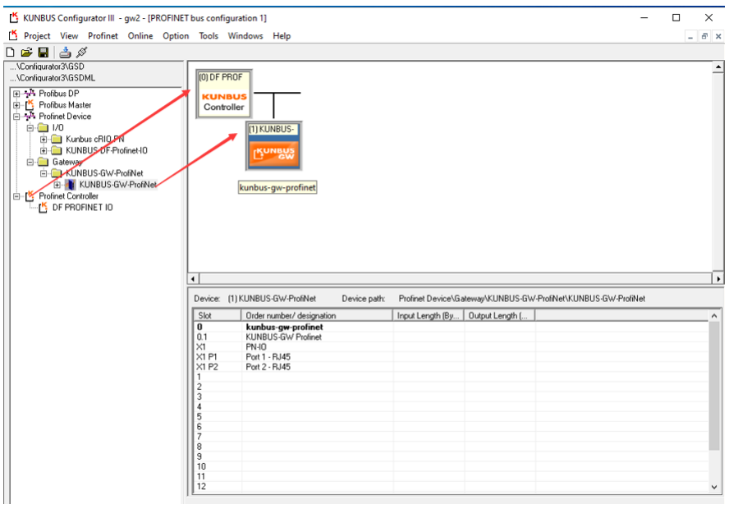The height and width of the screenshot is (509, 729).
Task: Click the Gateway folder icon
Action: 44,162
